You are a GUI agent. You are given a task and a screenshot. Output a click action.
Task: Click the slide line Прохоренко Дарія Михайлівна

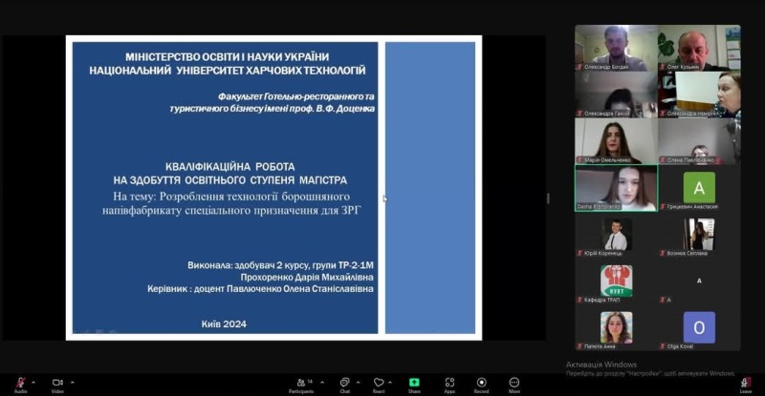307,277
